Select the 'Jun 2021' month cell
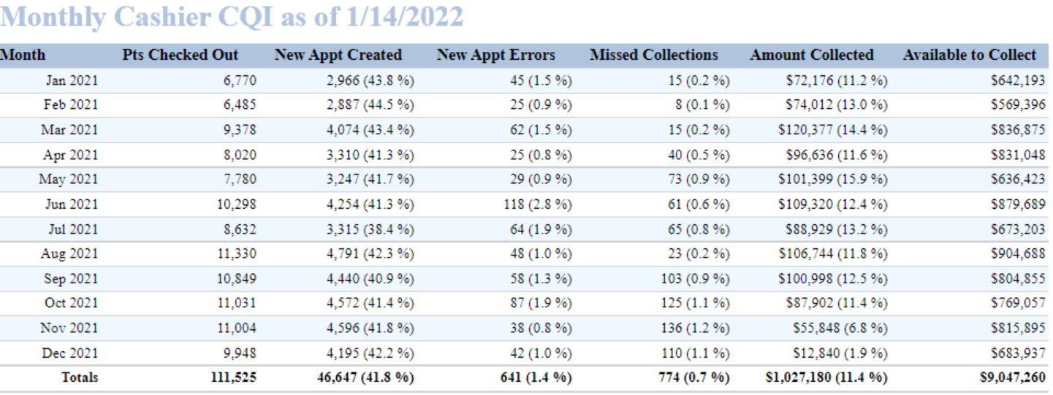Viewport: 1053px width, 395px height. click(72, 204)
